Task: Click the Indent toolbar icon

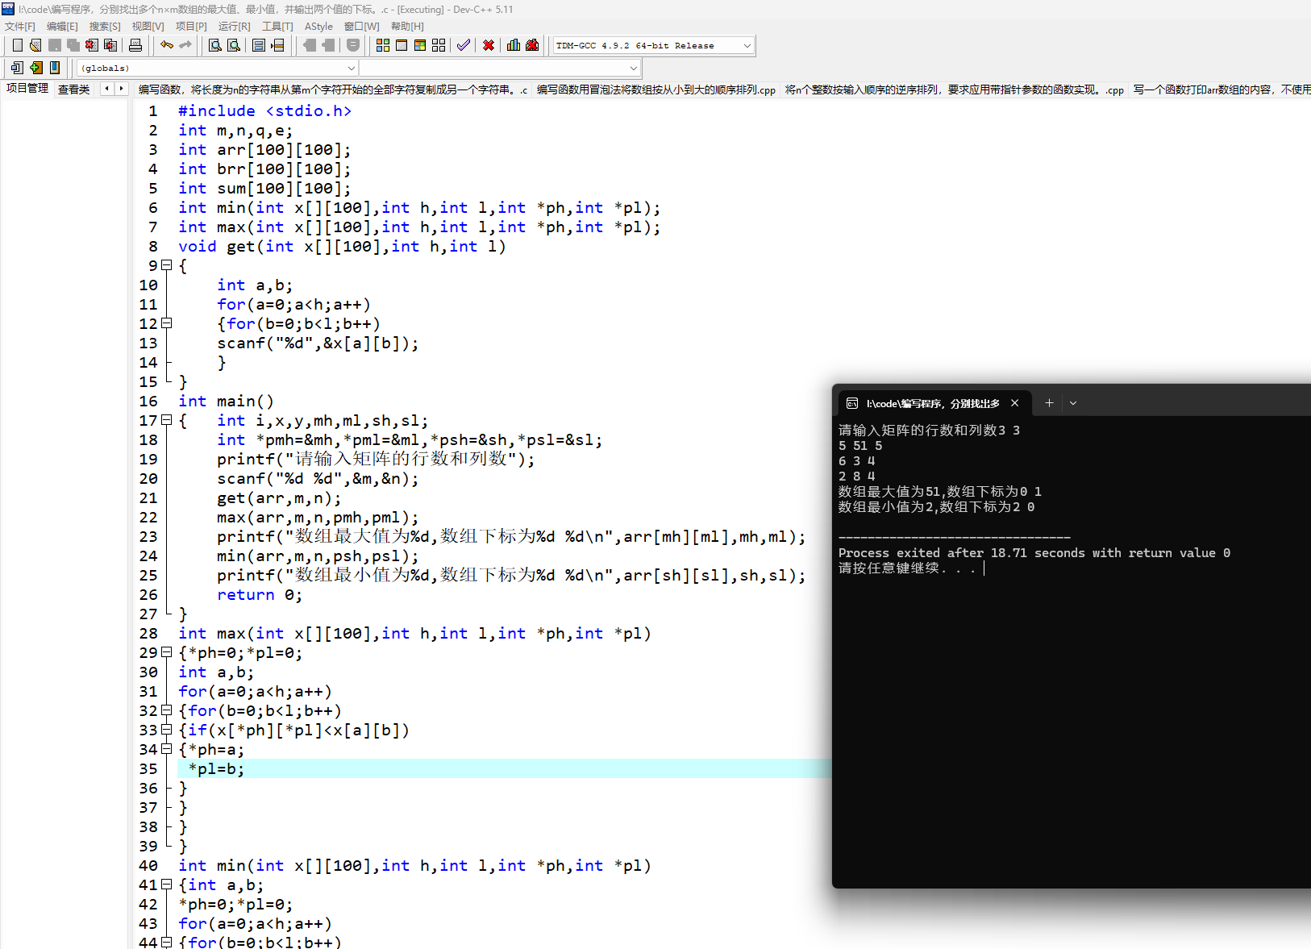Action: tap(310, 45)
